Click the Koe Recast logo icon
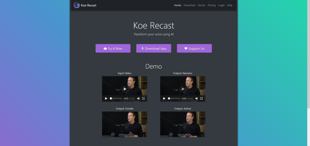Image resolution: width=310 pixels, height=146 pixels. tap(77, 5)
